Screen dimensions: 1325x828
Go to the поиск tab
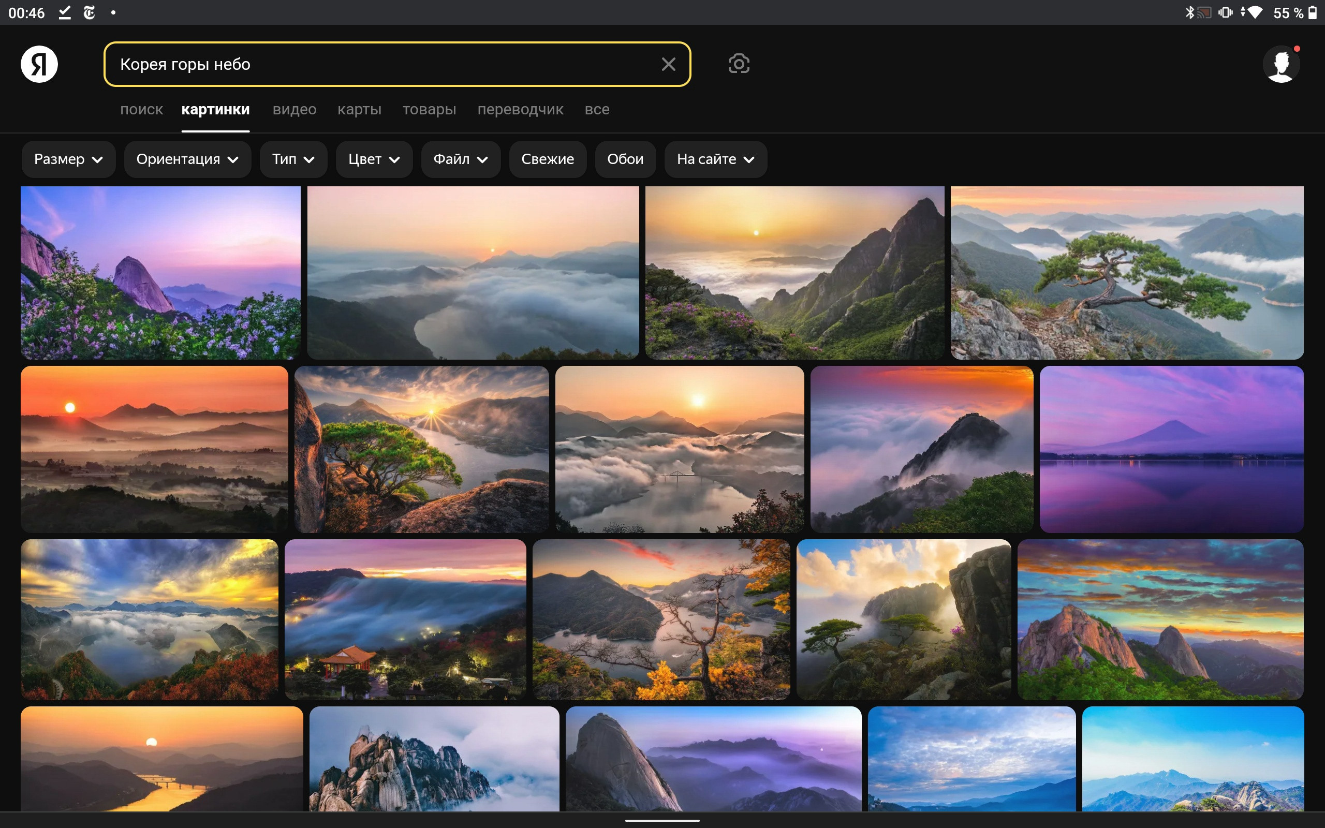[141, 110]
